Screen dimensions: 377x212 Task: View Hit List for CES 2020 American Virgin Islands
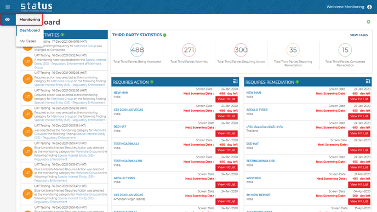(226, 202)
